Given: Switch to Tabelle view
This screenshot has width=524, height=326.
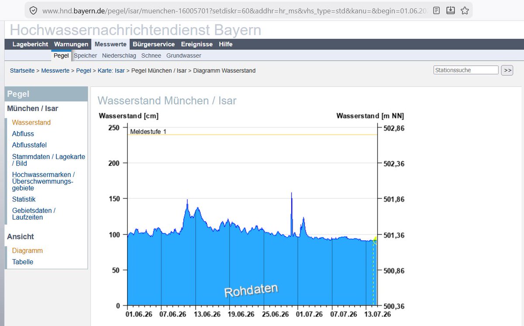Looking at the screenshot, I should click(x=23, y=262).
